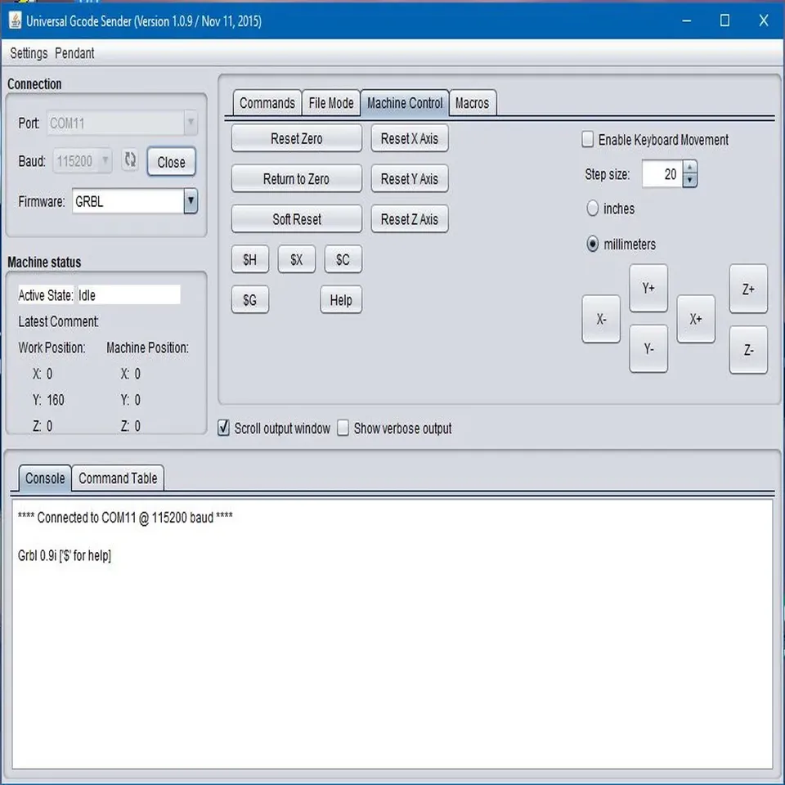The image size is (785, 785).
Task: Click the Return to Zero button
Action: [296, 179]
